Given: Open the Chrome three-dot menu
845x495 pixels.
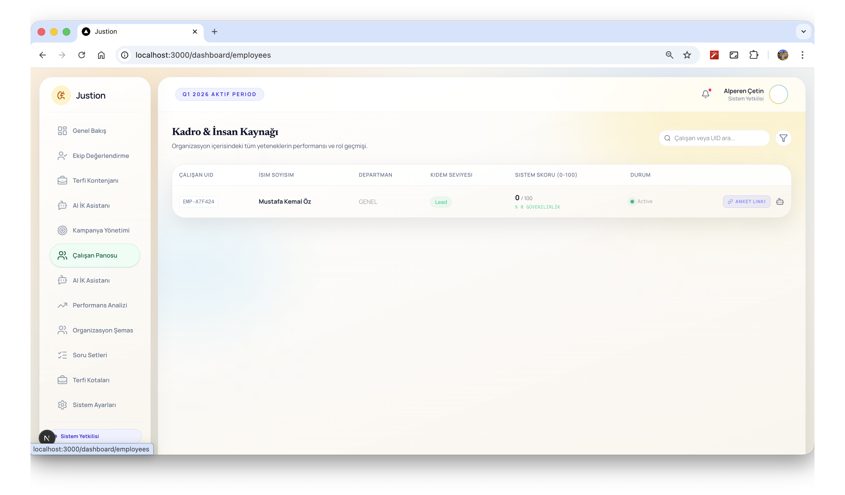Looking at the screenshot, I should click(x=803, y=55).
